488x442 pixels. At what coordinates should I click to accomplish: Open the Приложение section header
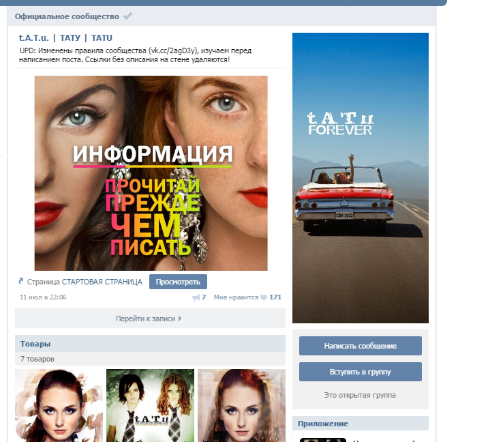pyautogui.click(x=361, y=424)
